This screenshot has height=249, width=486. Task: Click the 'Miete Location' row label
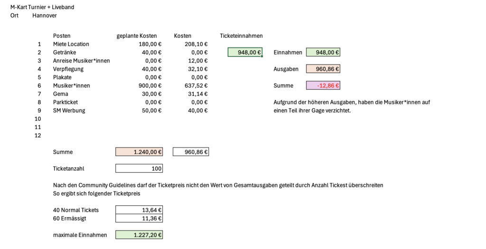click(x=71, y=44)
